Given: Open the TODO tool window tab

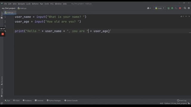Looking at the screenshot, I should pos(16,100).
